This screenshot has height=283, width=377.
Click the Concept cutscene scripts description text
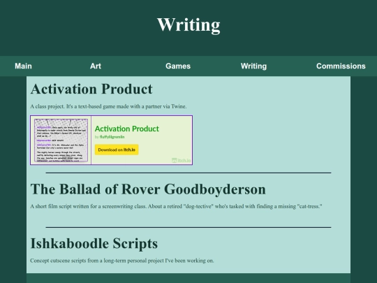[122, 261]
